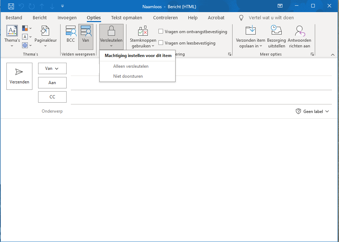Click the Save floppy disk icon
The width and height of the screenshot is (339, 242).
[x=11, y=6]
